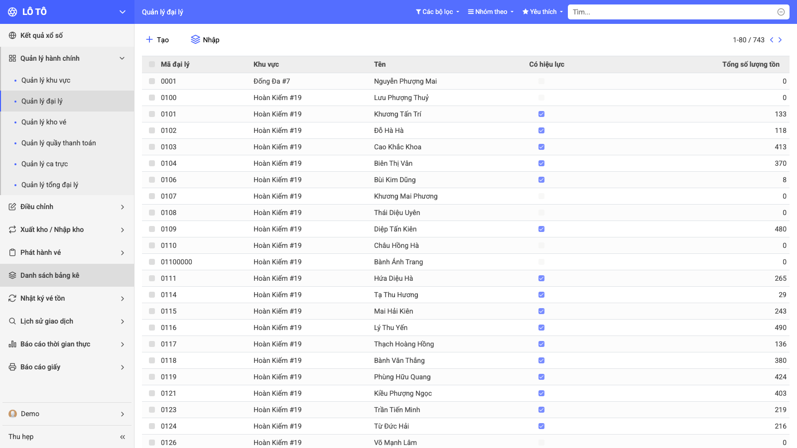
Task: Click the Lịch sử giao dịch search icon
Action: (x=12, y=321)
